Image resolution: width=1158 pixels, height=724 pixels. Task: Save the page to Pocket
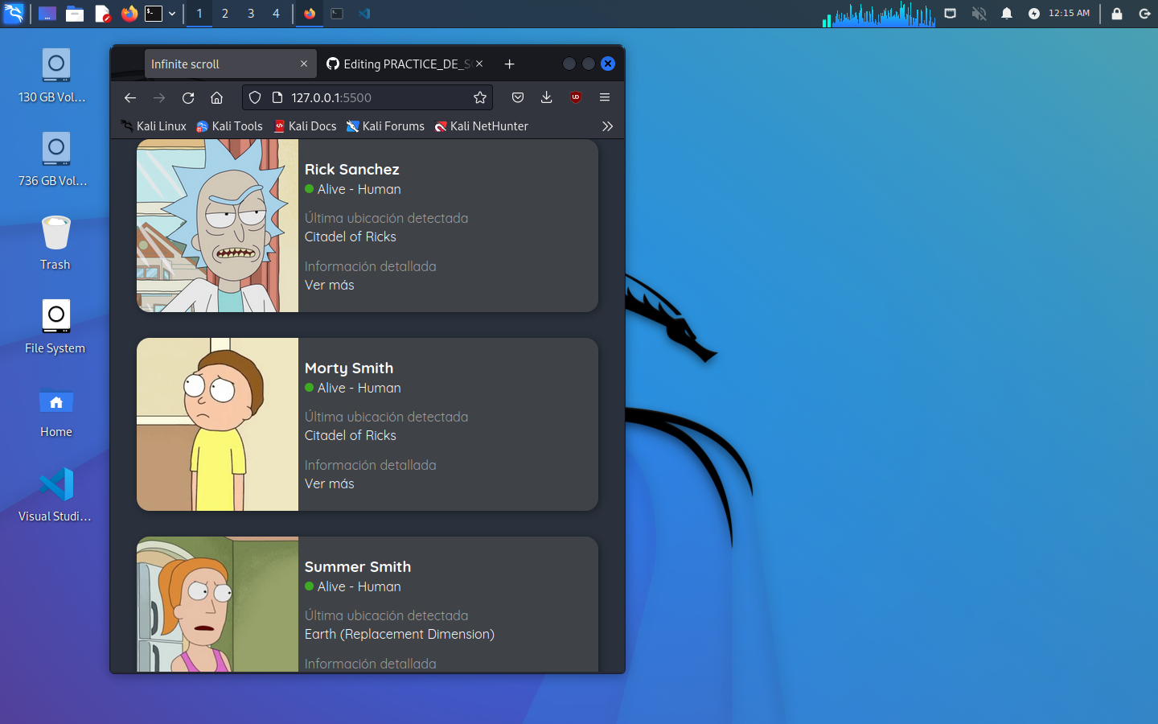(x=517, y=97)
